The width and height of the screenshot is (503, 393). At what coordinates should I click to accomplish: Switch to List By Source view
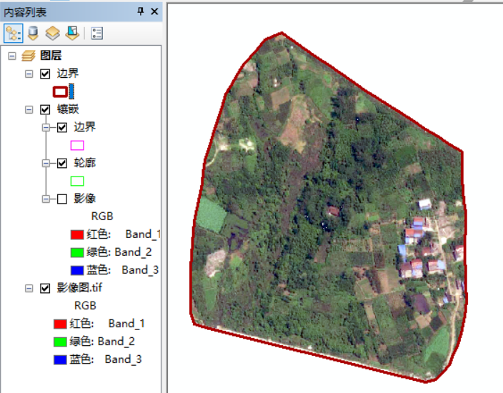click(33, 33)
